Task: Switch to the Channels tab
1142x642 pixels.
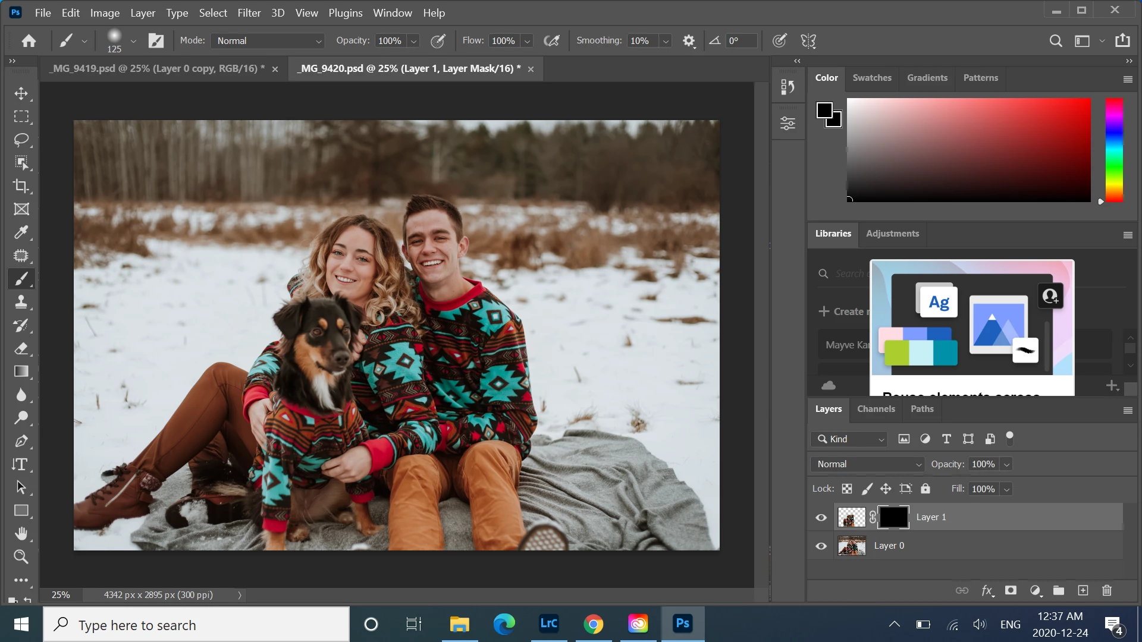Action: tap(876, 409)
